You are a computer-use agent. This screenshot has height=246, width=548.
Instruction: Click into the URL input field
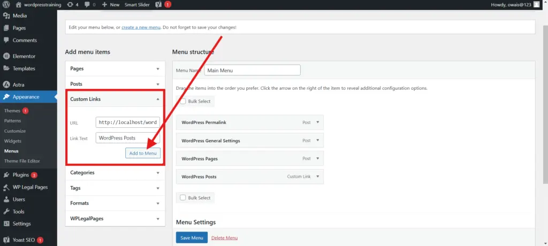[x=127, y=122]
